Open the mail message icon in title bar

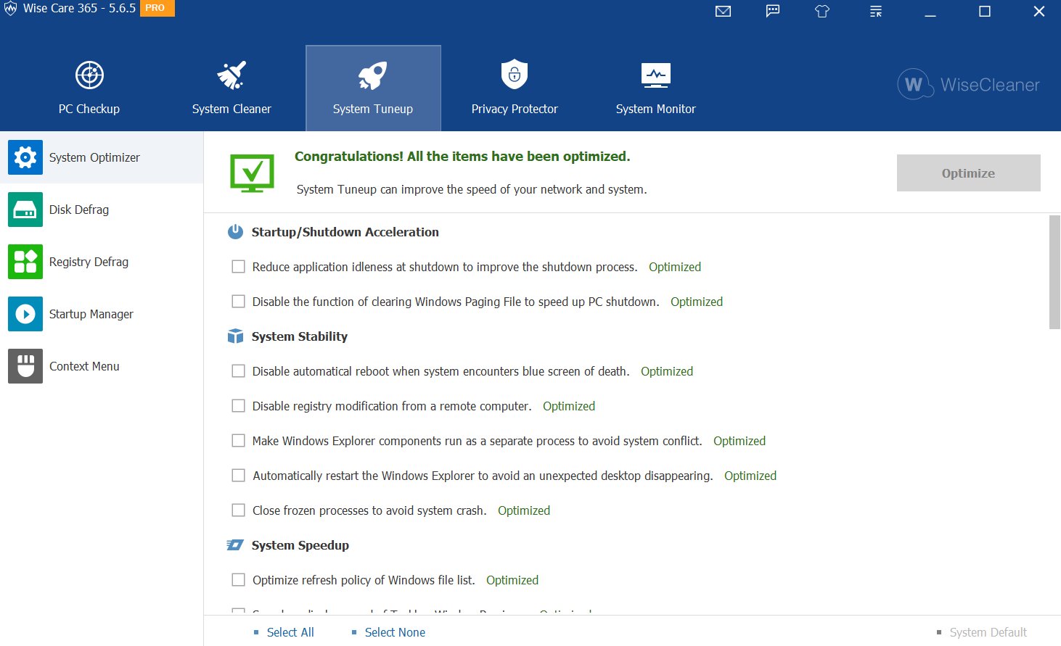coord(723,12)
